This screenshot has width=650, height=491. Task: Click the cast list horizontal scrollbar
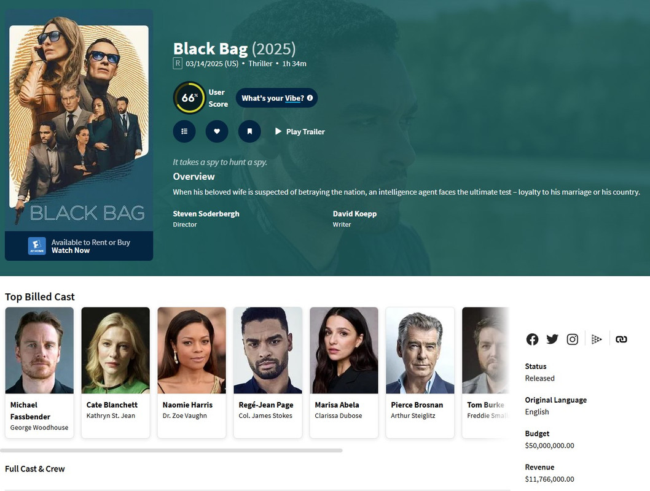[x=171, y=450]
